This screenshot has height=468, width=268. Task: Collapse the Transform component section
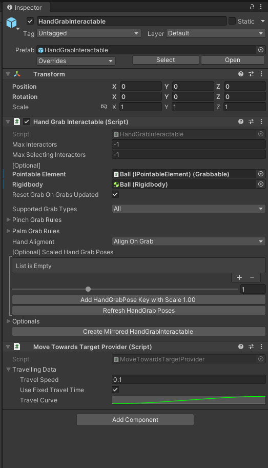coord(8,74)
